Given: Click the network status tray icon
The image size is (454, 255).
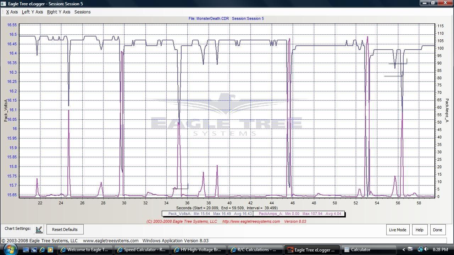Looking at the screenshot, I should pos(420,249).
